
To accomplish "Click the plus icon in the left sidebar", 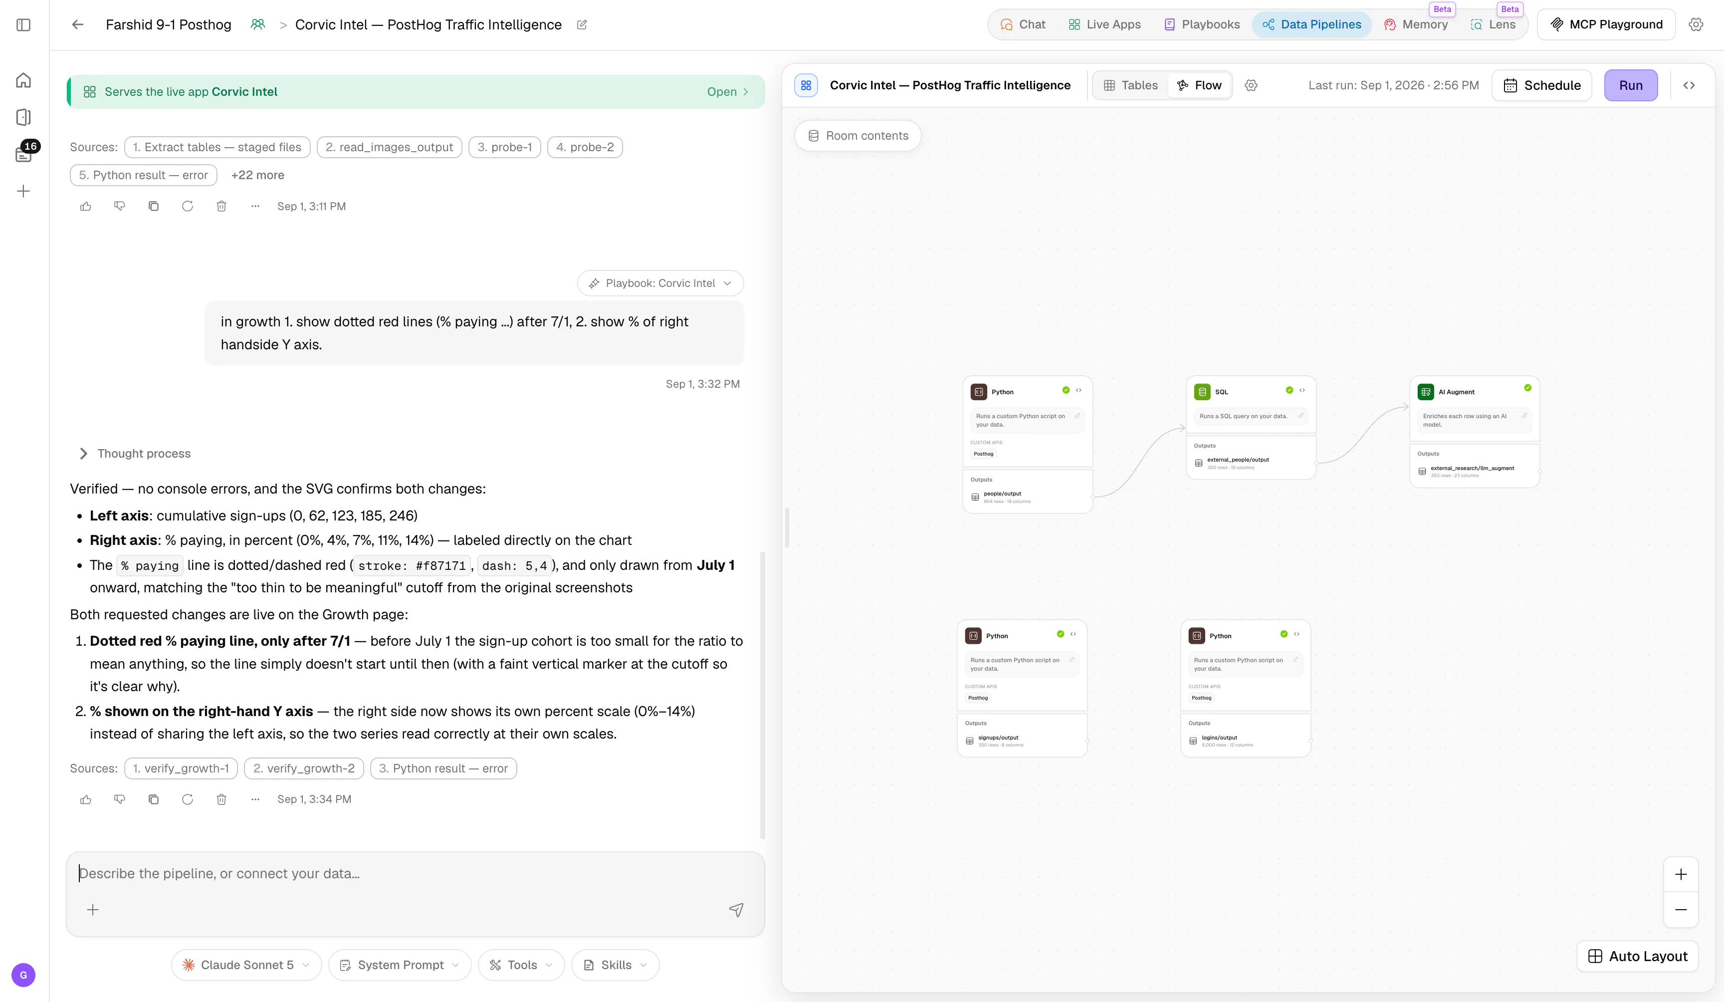I will 23,191.
